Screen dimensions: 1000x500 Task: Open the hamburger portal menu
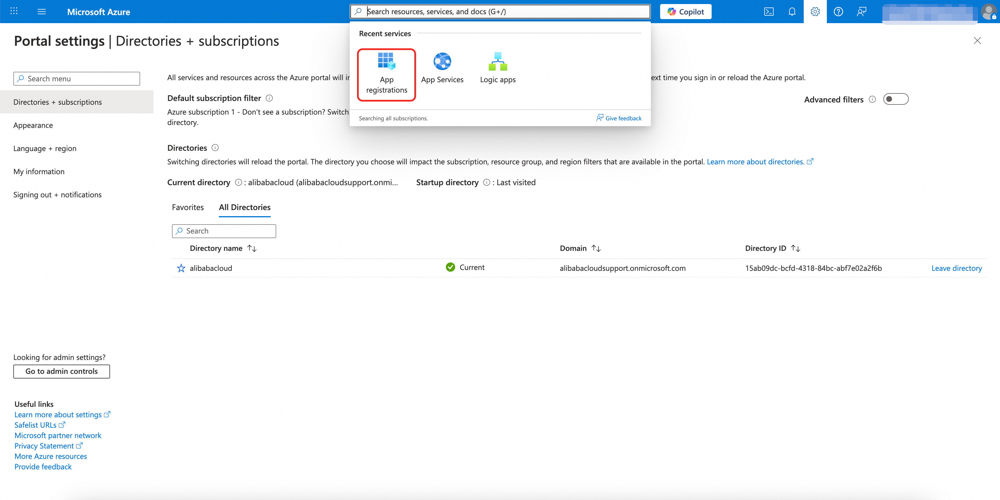[41, 12]
